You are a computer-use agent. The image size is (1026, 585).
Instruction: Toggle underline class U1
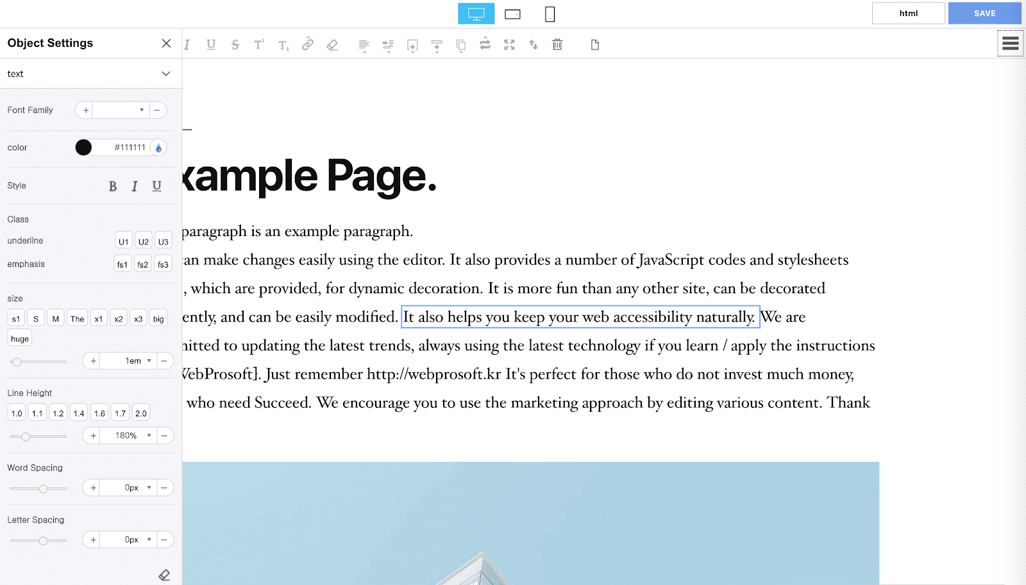(x=124, y=241)
